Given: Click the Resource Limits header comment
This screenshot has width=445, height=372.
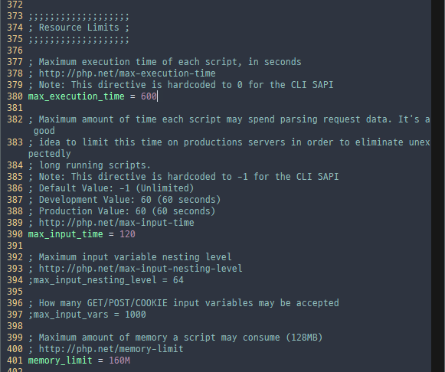Looking at the screenshot, I should click(79, 28).
